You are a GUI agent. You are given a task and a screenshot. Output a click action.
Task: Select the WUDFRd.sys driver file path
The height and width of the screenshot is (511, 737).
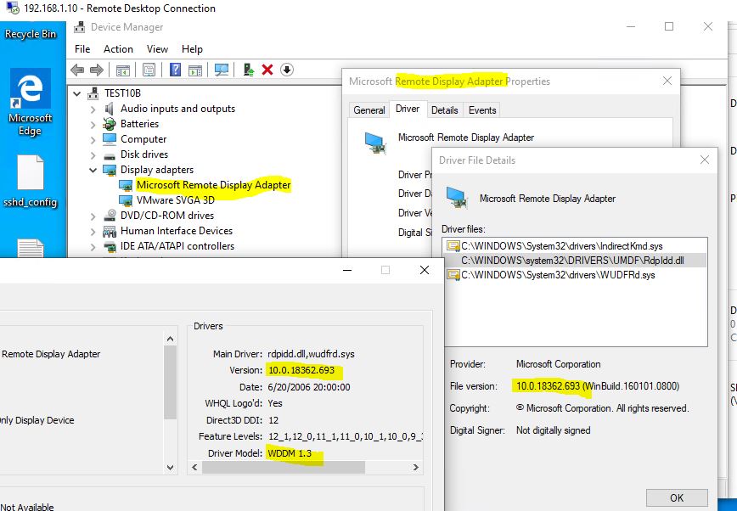(558, 275)
